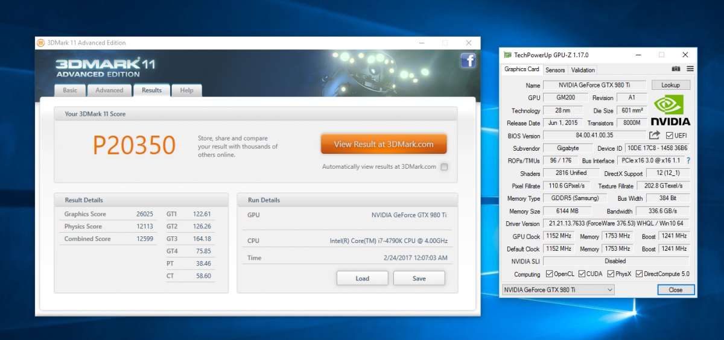The width and height of the screenshot is (724, 340).
Task: Click the BIOS Version field
Action: click(594, 136)
